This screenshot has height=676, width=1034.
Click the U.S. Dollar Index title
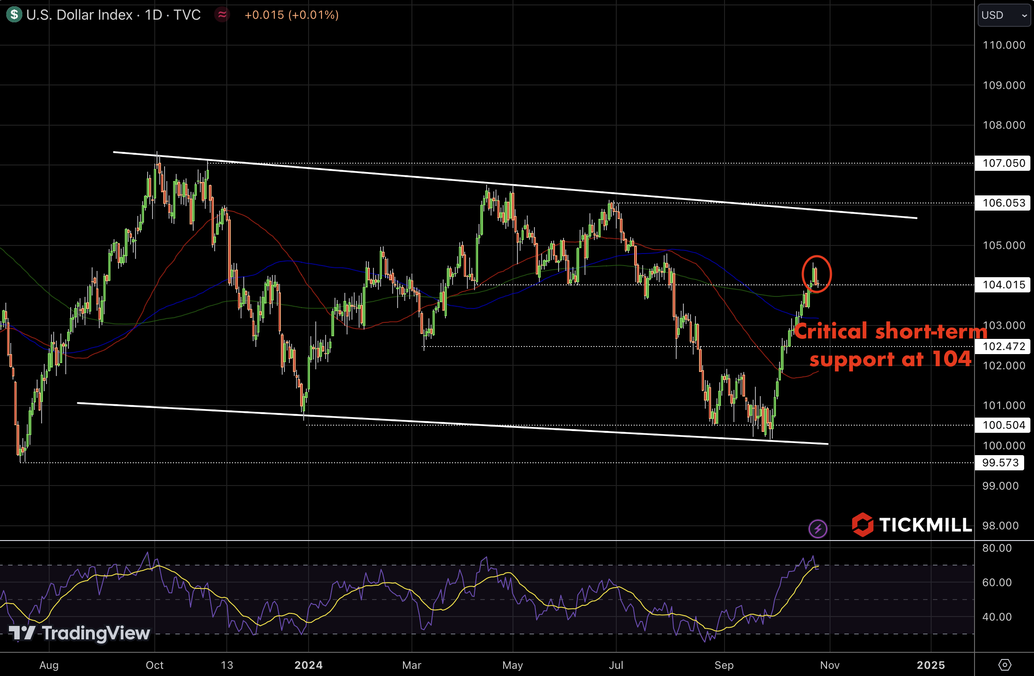79,15
